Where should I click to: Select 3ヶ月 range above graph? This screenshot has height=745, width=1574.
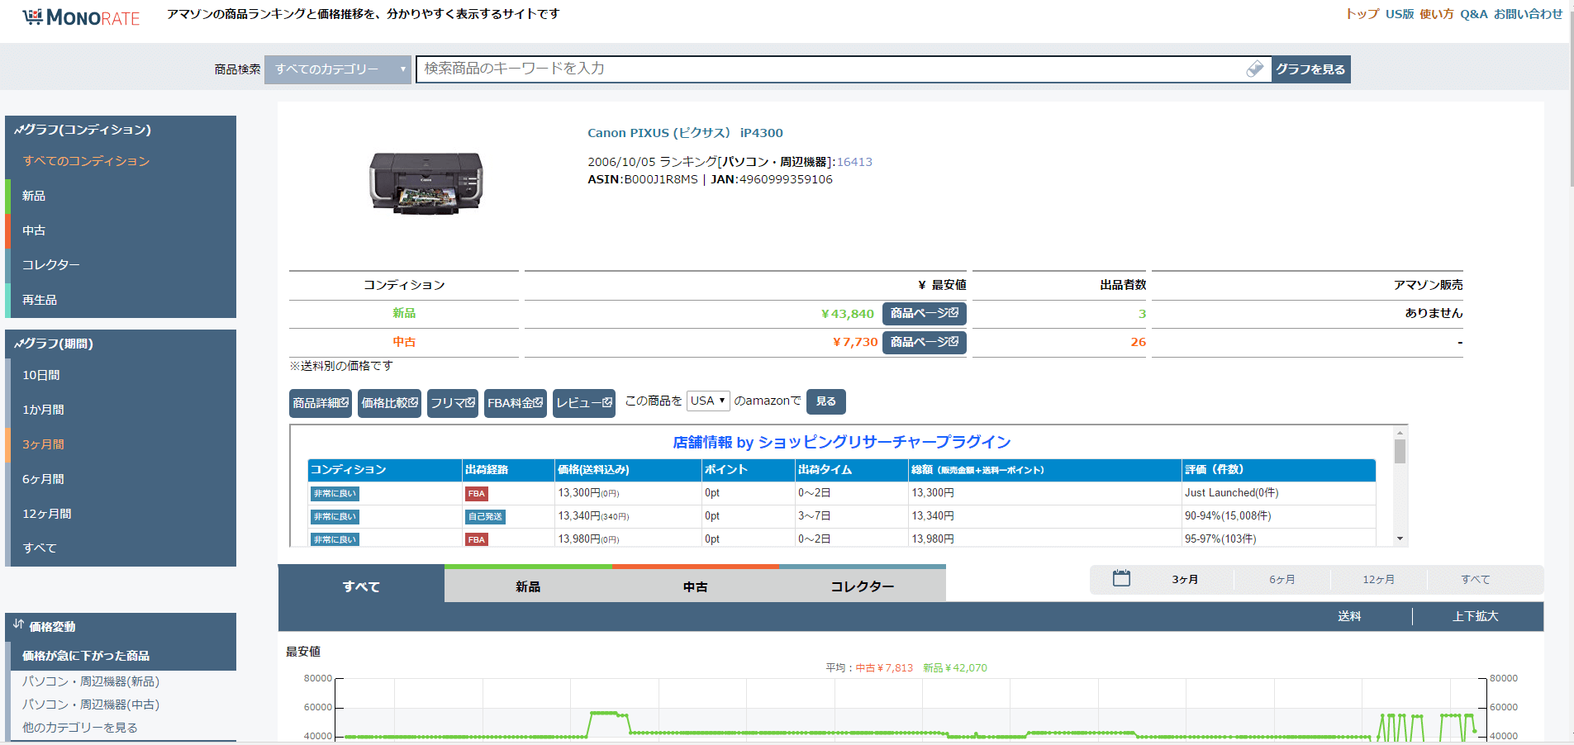click(x=1185, y=580)
